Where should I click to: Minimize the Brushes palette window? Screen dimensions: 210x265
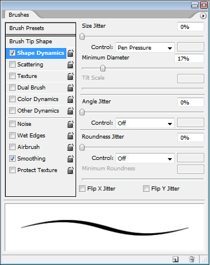point(195,5)
